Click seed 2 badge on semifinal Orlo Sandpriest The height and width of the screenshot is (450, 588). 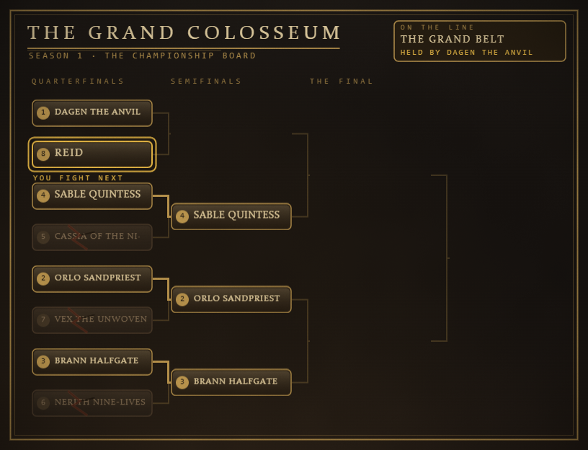(x=182, y=299)
